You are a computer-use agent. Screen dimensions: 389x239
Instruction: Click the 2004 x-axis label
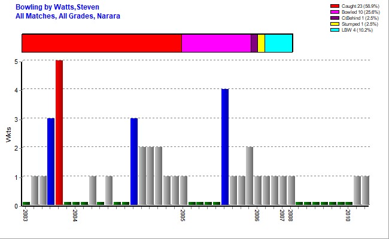(x=75, y=215)
